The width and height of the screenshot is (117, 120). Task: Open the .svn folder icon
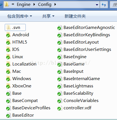[x=8, y=28]
